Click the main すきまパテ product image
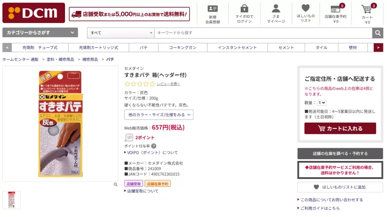The image size is (387, 217). tap(60, 124)
